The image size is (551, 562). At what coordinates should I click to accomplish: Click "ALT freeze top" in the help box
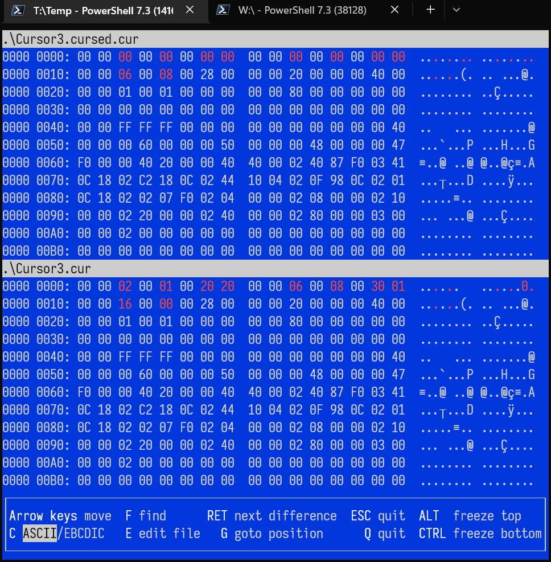(x=470, y=516)
